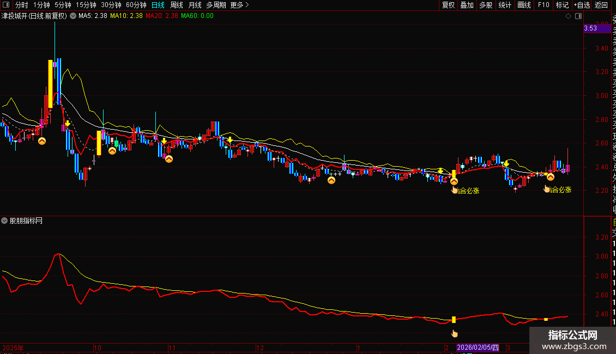
Task: Open the 画线 drawing tools
Action: coord(524,5)
